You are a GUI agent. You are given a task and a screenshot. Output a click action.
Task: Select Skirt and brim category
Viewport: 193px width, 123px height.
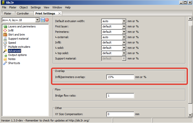coord(17,35)
